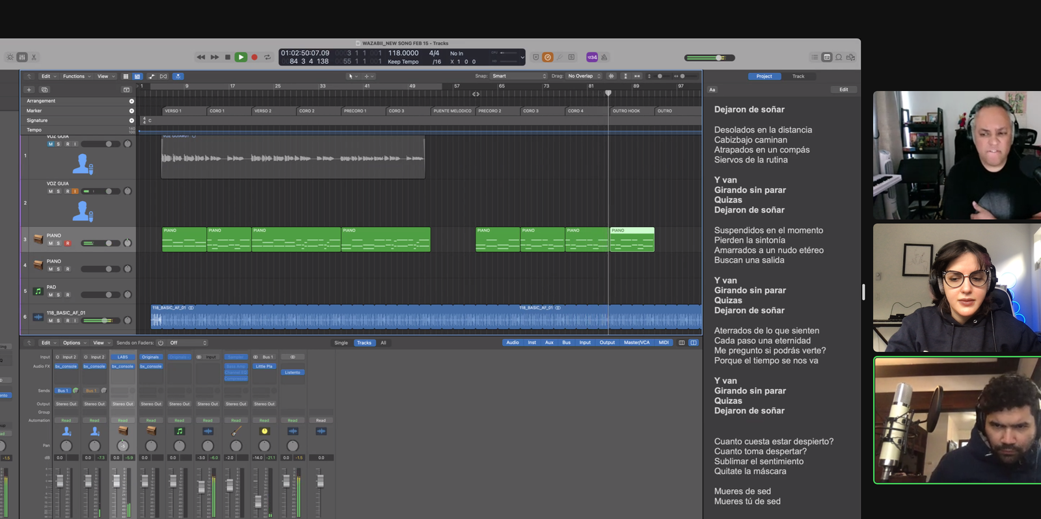This screenshot has height=519, width=1041.
Task: Open the Mixer from control bar
Action: [22, 57]
